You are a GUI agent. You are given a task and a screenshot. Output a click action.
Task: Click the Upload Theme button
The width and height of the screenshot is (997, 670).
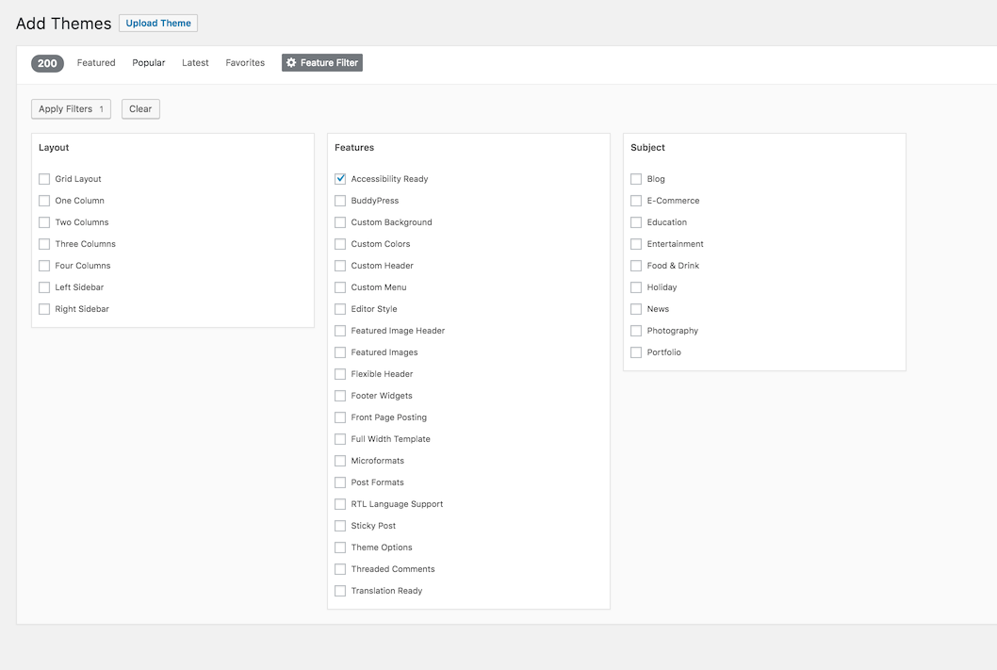(x=158, y=23)
